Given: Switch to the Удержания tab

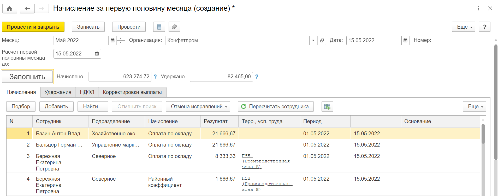Looking at the screenshot, I should tap(58, 92).
